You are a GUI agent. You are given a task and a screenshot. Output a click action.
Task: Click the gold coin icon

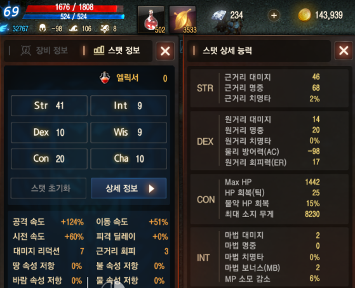pos(304,15)
